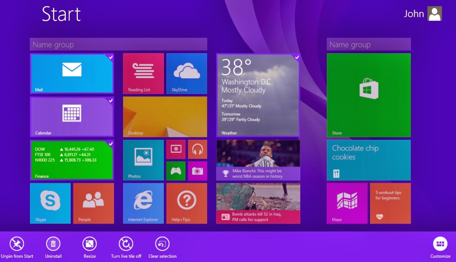456x262 pixels.
Task: Open the Reading List tile
Action: [143, 73]
